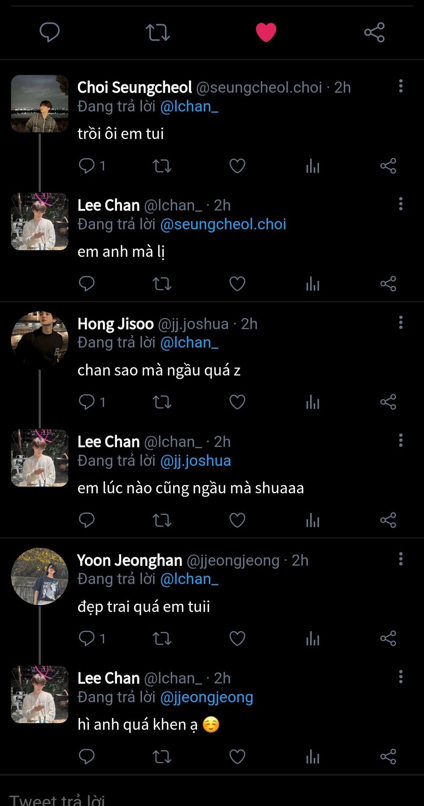Like Choi Seungcheol's reply

pyautogui.click(x=237, y=166)
